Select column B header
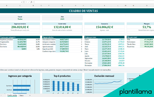Screen dimensions: 154x97 [x=7, y=6]
